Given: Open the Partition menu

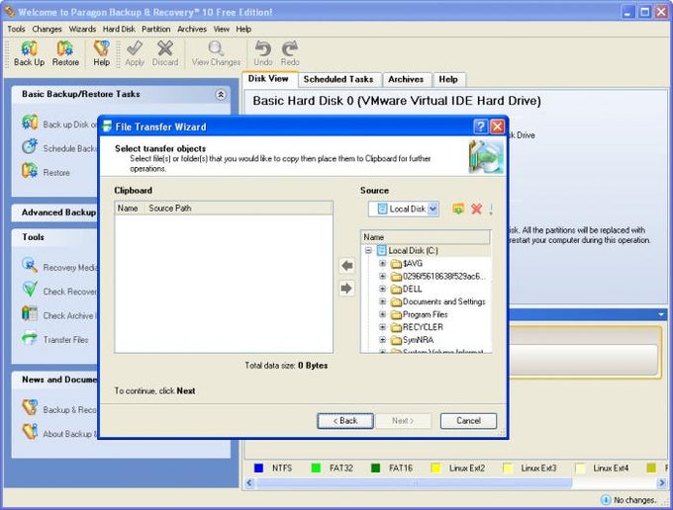Looking at the screenshot, I should [155, 29].
